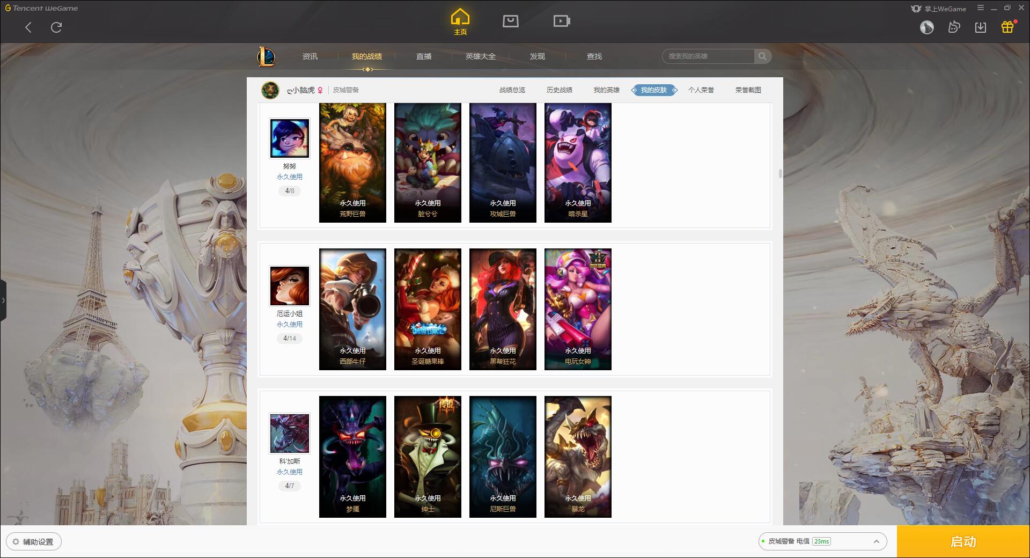This screenshot has height=558, width=1030.
Task: Open the WeGame hamburger menu
Action: coord(981,8)
